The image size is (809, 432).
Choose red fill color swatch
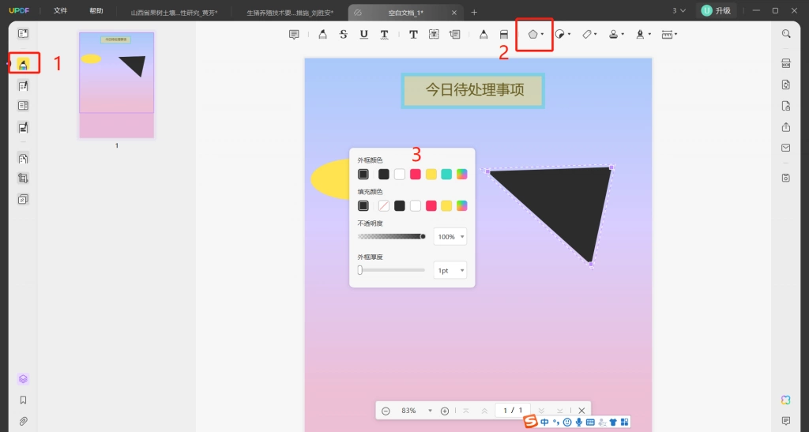click(x=431, y=205)
